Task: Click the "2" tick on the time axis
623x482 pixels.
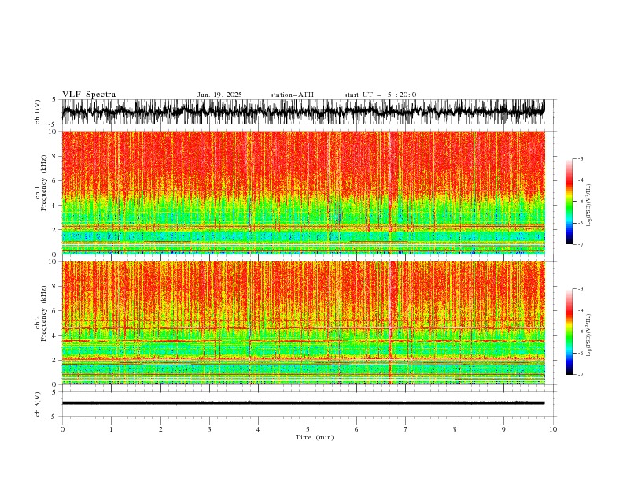Action: [x=160, y=429]
